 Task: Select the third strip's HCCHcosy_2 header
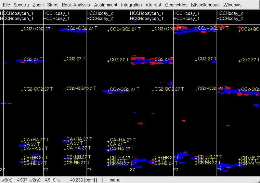coord(101,13)
